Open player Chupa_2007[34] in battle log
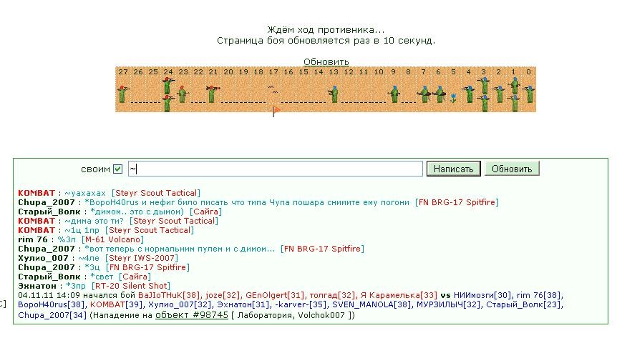The width and height of the screenshot is (617, 338). point(52,315)
